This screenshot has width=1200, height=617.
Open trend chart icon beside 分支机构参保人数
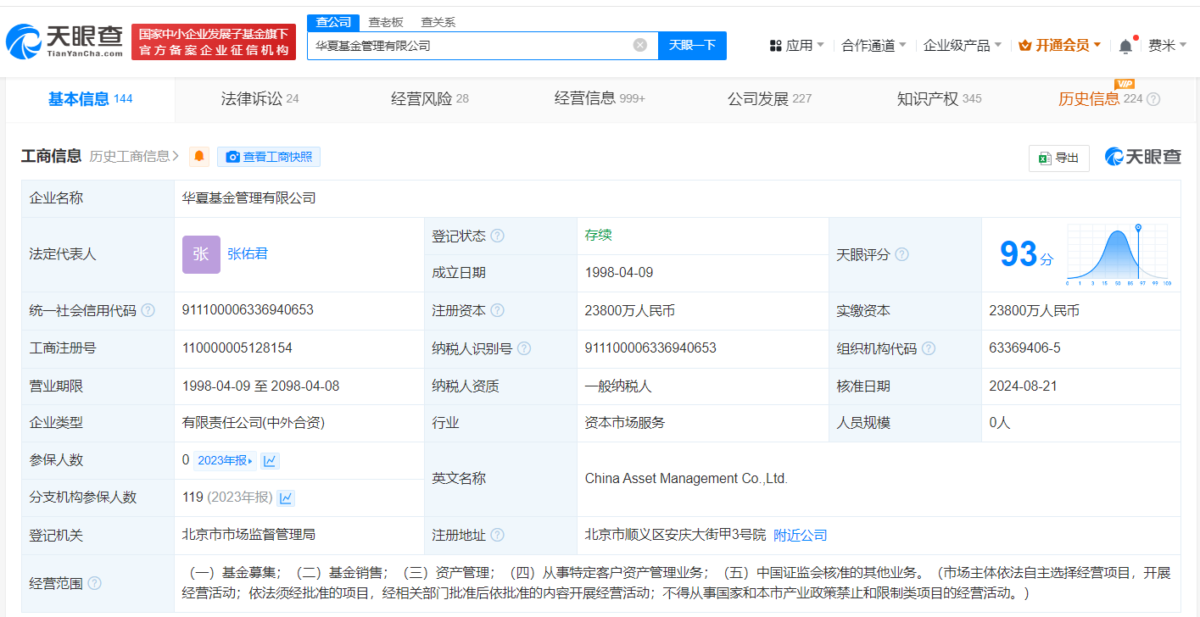click(286, 497)
